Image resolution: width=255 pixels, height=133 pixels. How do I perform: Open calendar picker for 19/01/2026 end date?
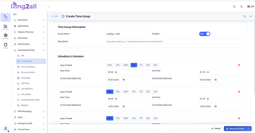point(215,106)
